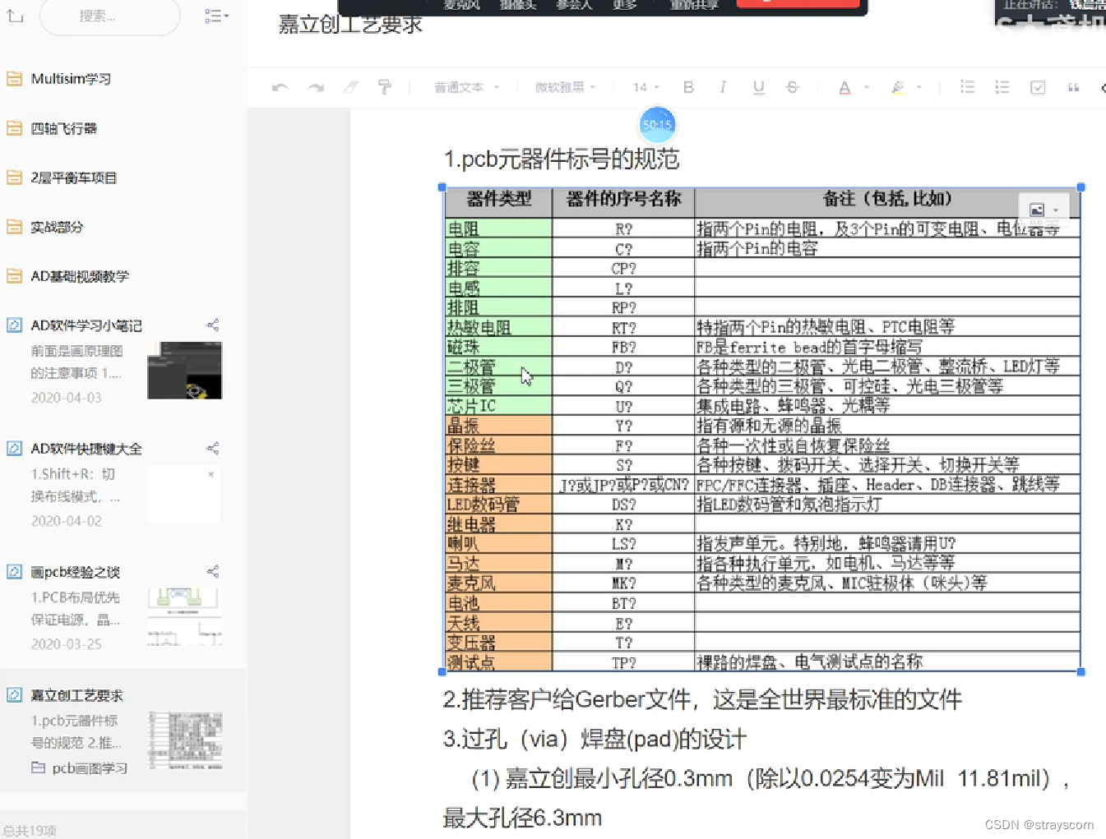The height and width of the screenshot is (839, 1106).
Task: Underline text using the U icon
Action: tap(758, 87)
